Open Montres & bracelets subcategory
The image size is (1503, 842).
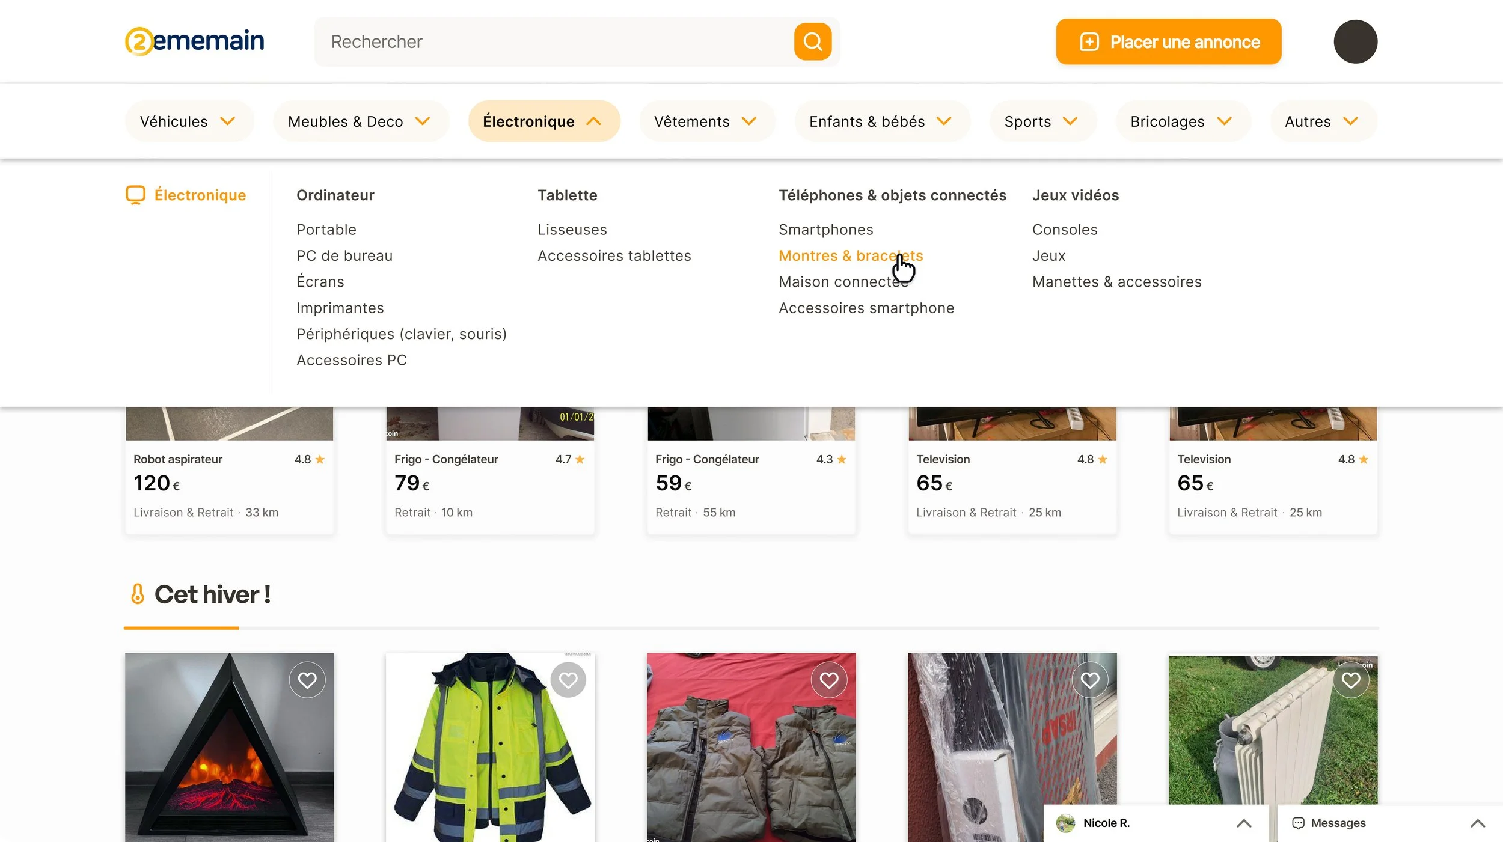coord(850,255)
